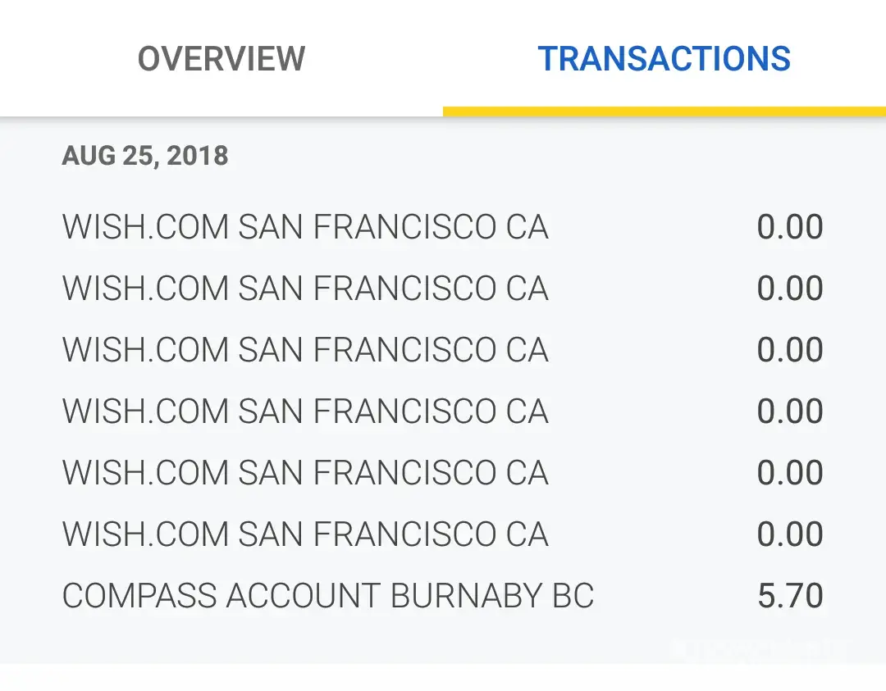The width and height of the screenshot is (886, 691).
Task: Select the fourth WISH.COM transaction row
Action: (305, 411)
